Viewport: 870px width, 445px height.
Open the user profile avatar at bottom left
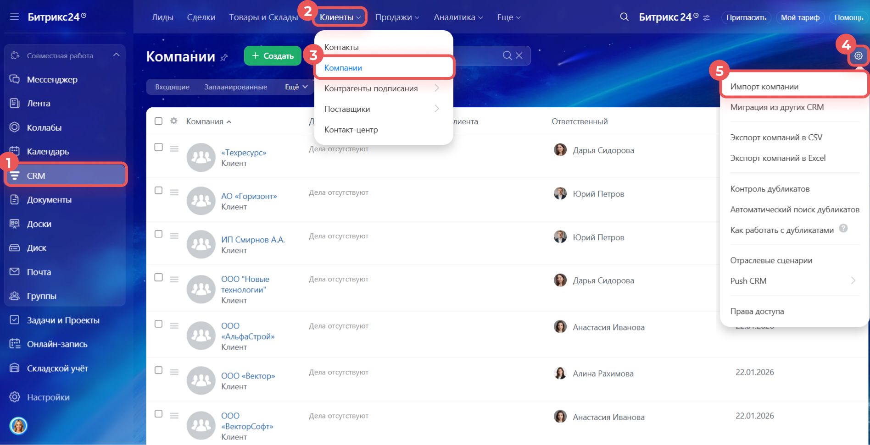tap(18, 426)
